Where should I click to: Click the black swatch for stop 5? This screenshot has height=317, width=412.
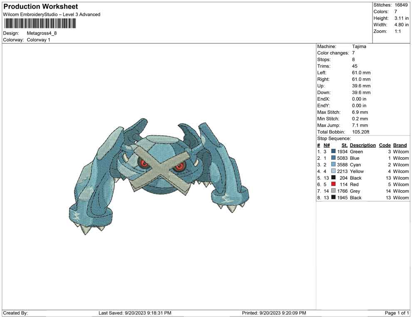tap(333, 178)
